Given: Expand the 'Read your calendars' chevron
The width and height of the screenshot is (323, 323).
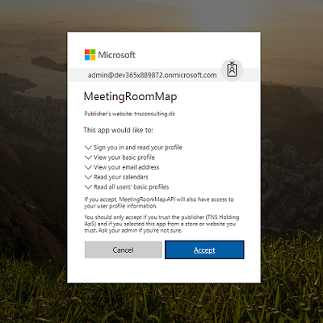Looking at the screenshot, I should 88,177.
